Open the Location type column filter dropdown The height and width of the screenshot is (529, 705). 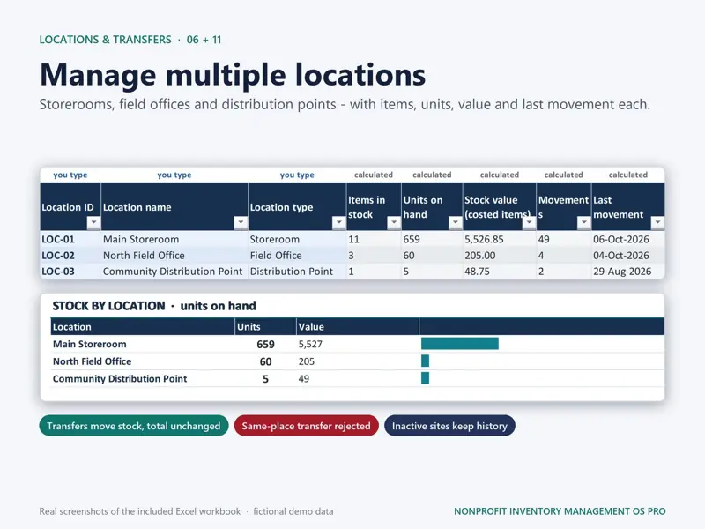coord(338,222)
